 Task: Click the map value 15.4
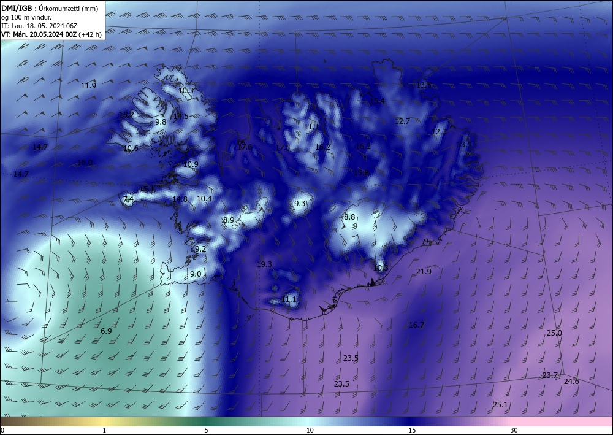[x=377, y=101]
